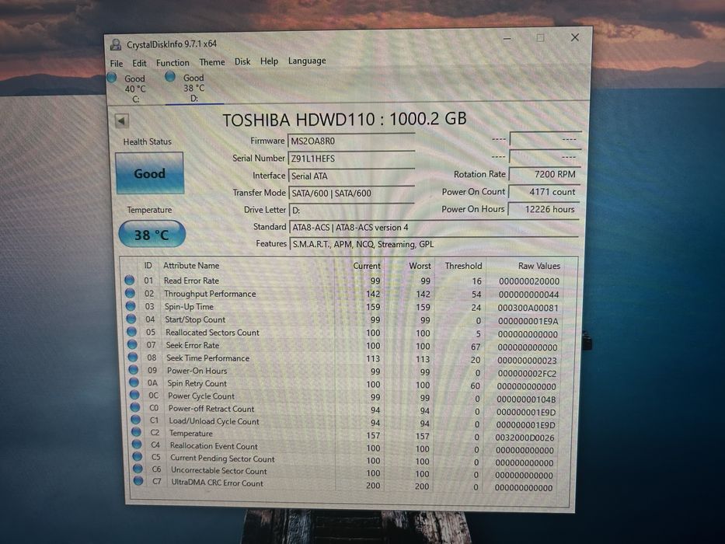Viewport: 725px width, 544px height.
Task: Select the D: drive tab
Action: pyautogui.click(x=193, y=88)
